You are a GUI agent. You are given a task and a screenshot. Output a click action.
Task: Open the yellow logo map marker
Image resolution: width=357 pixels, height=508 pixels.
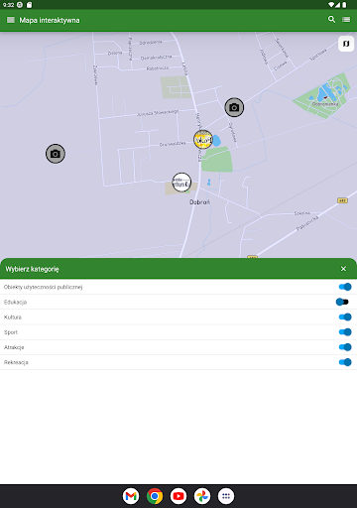pyautogui.click(x=203, y=140)
